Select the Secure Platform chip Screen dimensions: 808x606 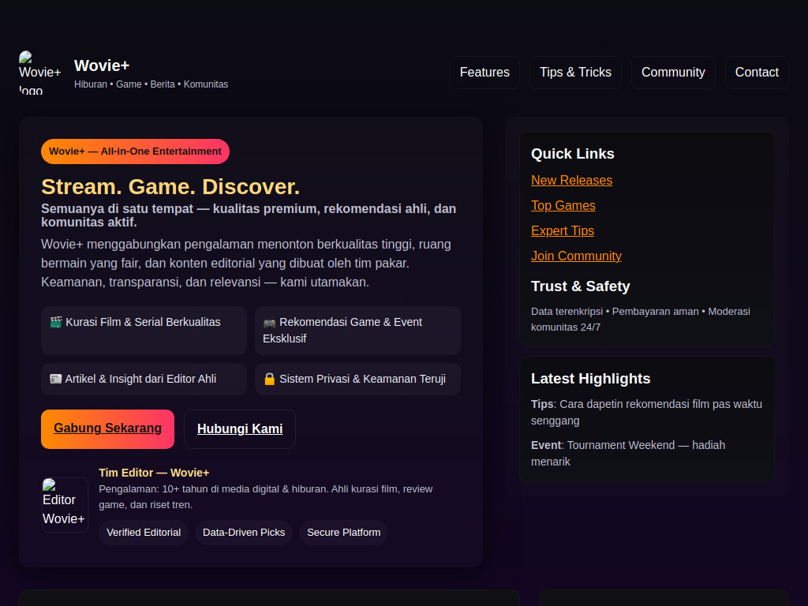343,533
